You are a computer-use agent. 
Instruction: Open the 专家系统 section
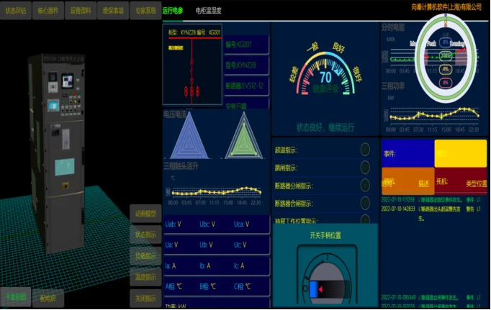pos(145,11)
